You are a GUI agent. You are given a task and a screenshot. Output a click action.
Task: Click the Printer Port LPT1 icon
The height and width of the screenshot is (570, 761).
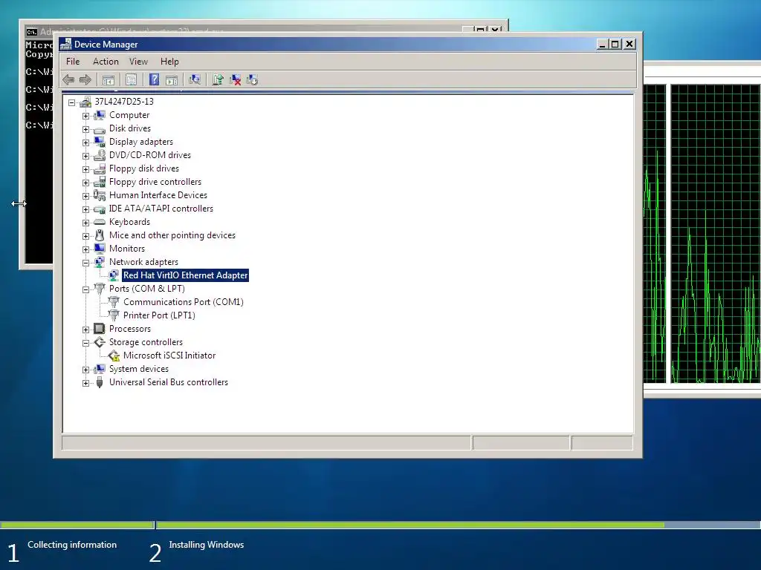pos(114,315)
